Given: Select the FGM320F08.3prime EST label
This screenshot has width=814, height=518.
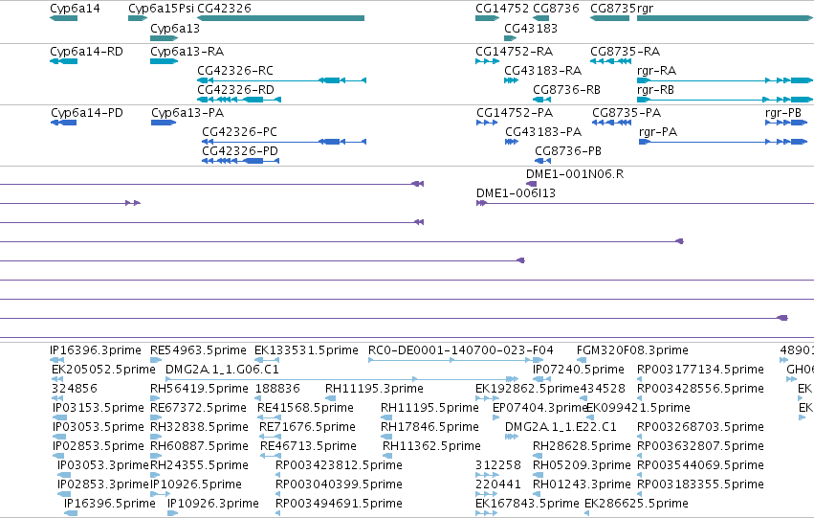Looking at the screenshot, I should (x=632, y=349).
